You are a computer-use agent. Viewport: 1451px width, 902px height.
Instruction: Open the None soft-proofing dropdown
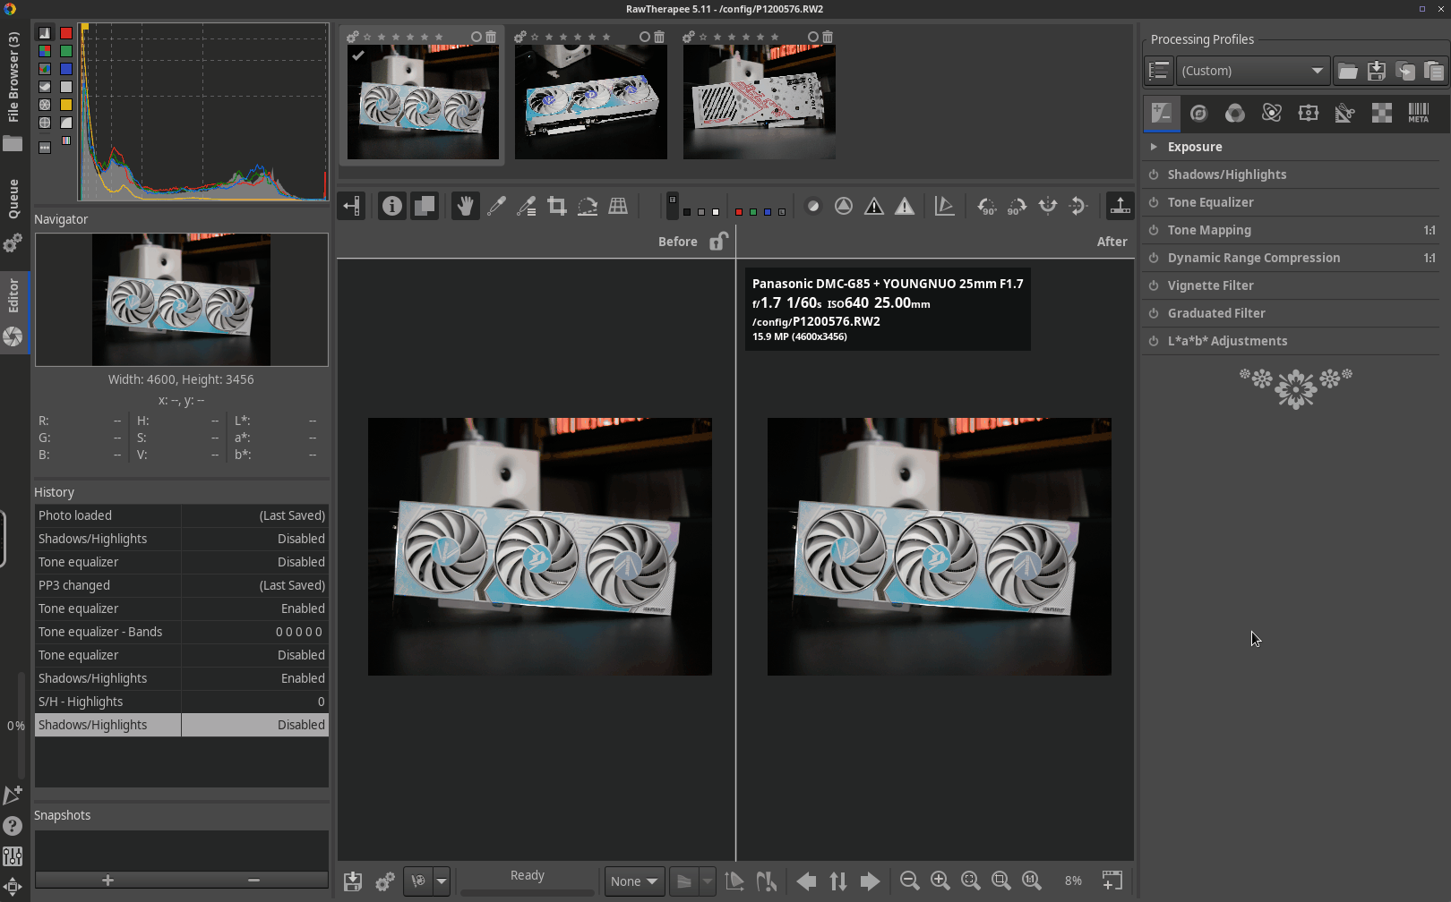[635, 881]
